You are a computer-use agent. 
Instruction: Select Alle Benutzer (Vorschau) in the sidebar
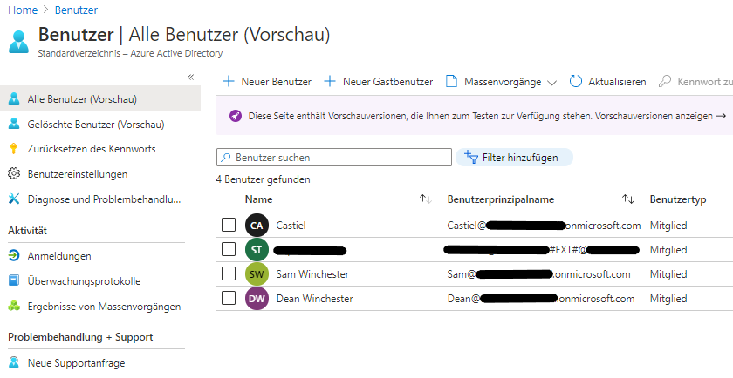click(100, 99)
